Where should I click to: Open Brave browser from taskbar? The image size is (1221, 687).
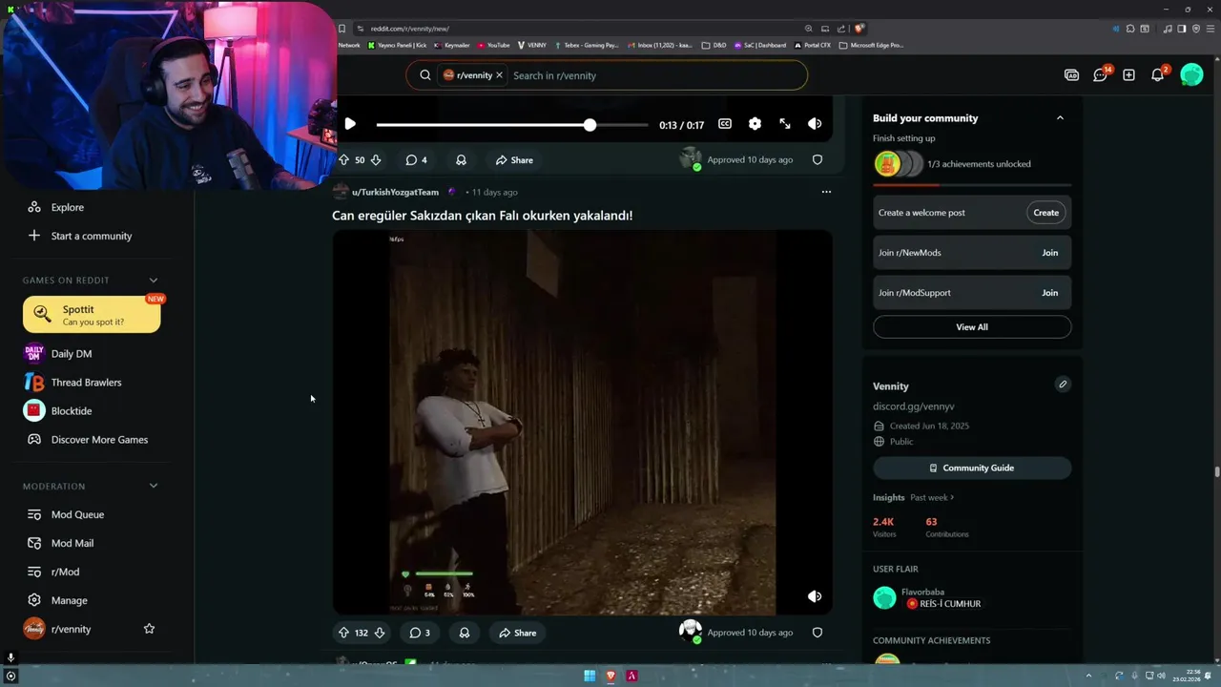click(x=610, y=676)
